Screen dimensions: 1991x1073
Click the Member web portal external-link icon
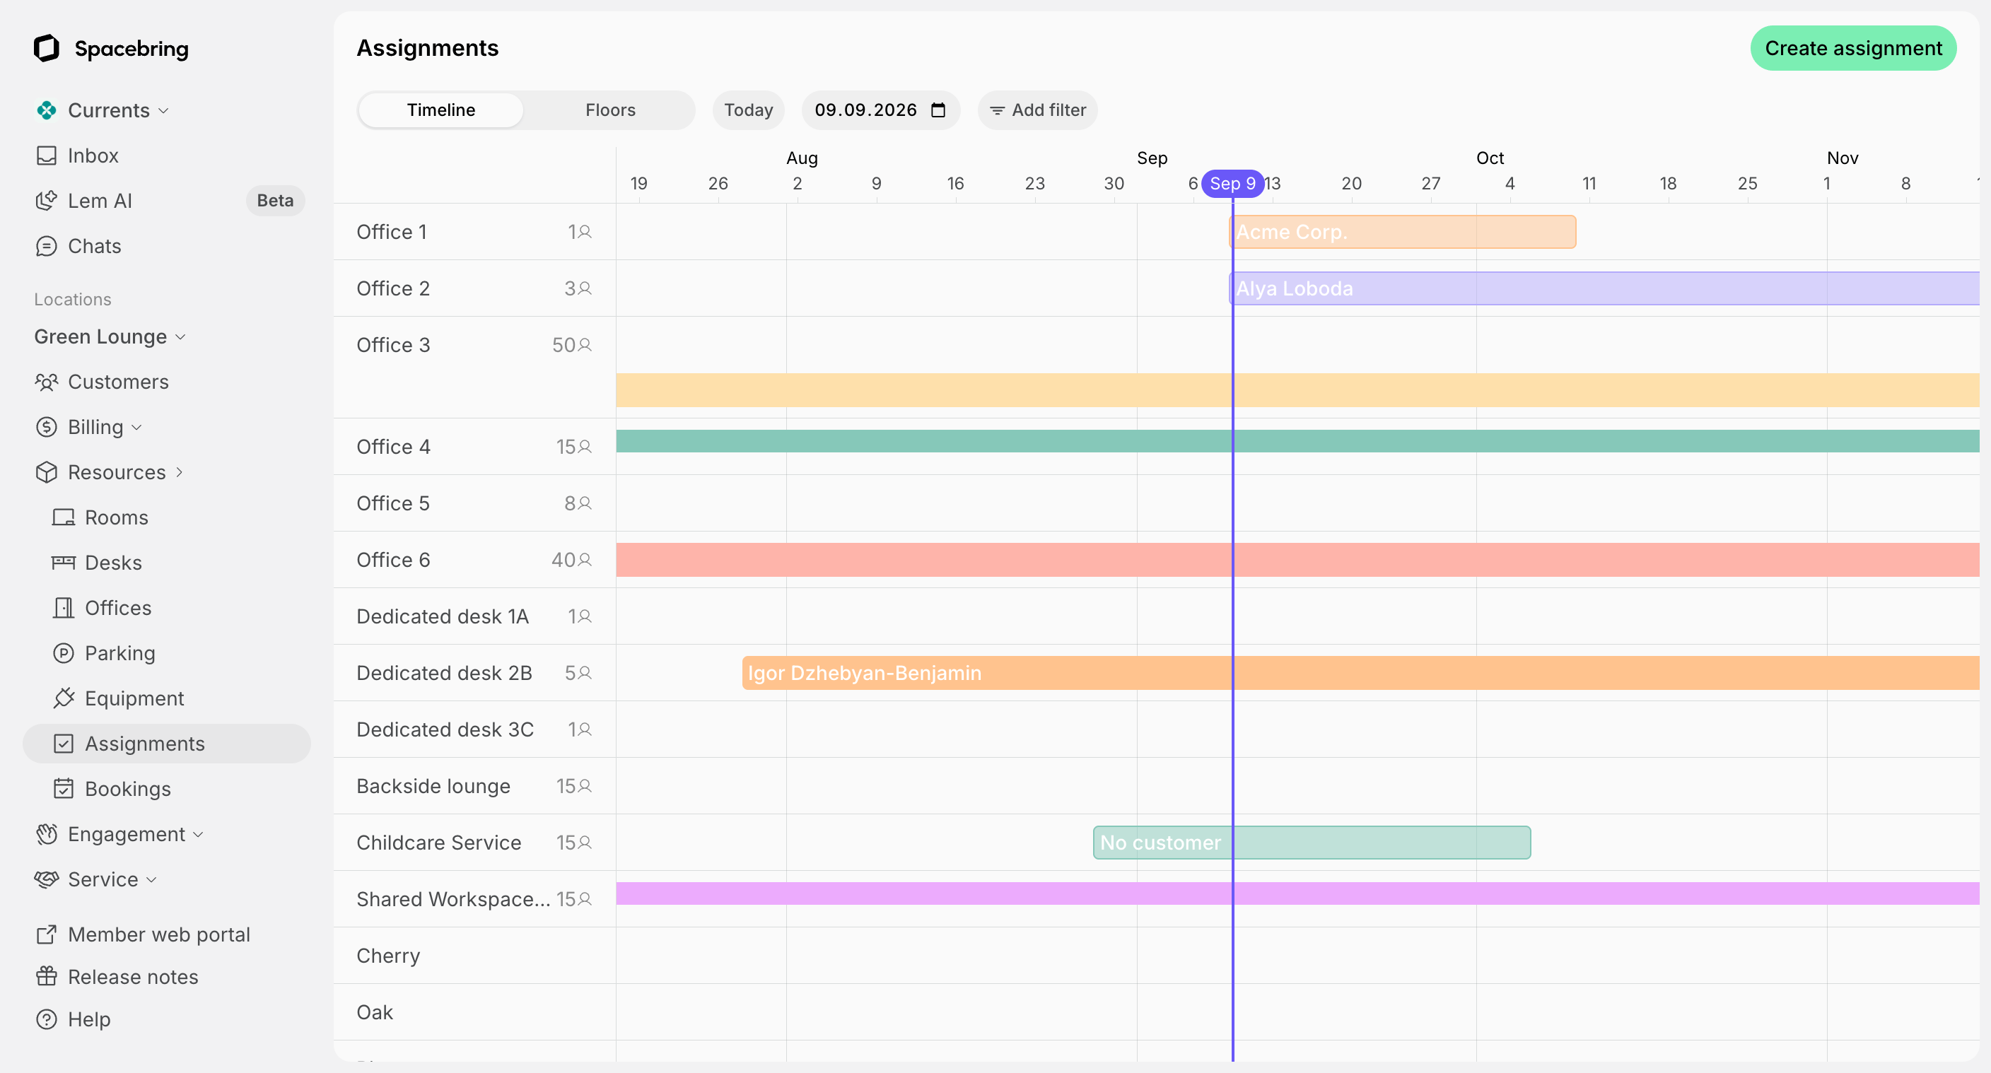tap(47, 934)
